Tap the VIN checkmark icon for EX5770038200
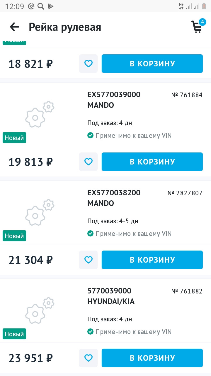This screenshot has width=211, height=376. pos(91,234)
